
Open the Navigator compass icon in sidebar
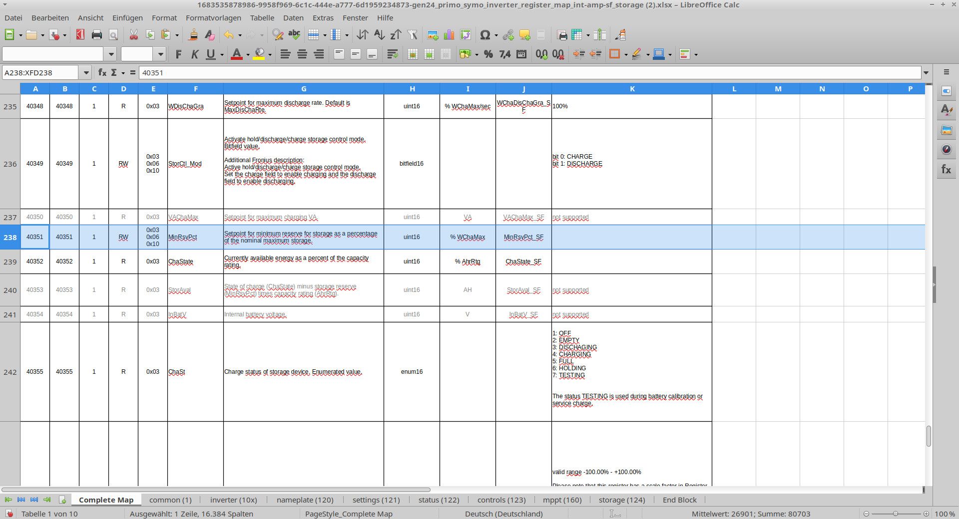click(946, 150)
